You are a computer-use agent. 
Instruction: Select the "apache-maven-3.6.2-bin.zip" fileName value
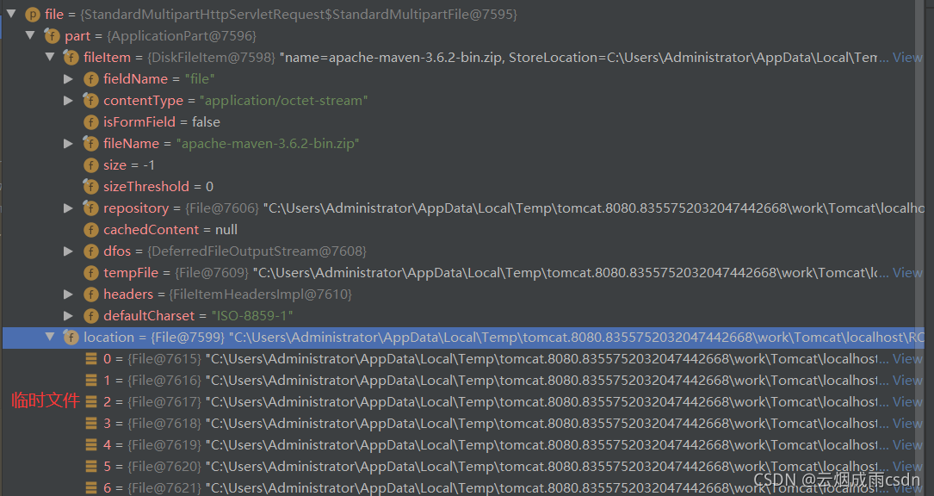(x=268, y=143)
